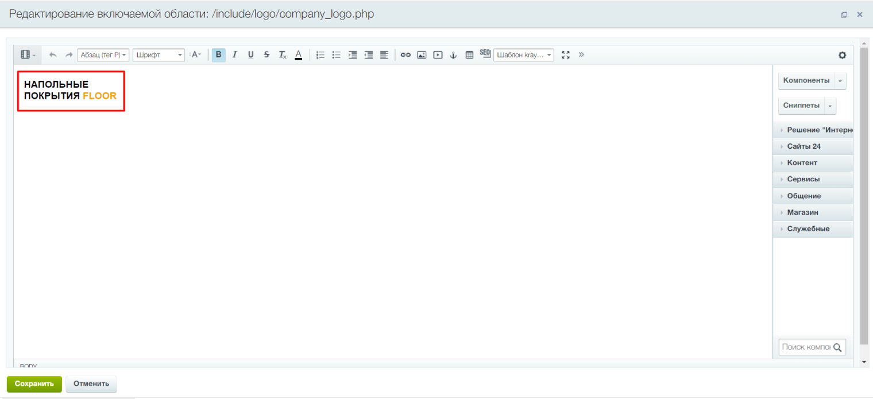Insert a hyperlink with link icon
Viewport: 873px width, 399px height.
pos(405,55)
